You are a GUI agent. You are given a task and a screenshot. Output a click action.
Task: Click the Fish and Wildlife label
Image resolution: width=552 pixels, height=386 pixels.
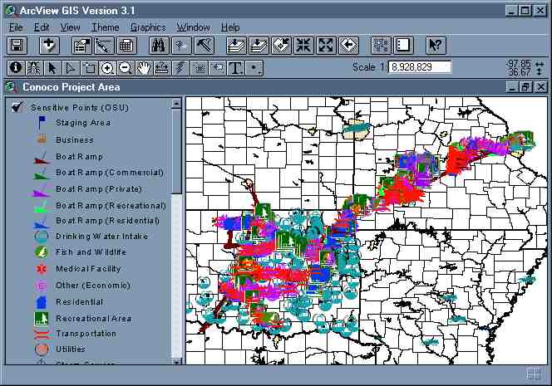click(91, 252)
